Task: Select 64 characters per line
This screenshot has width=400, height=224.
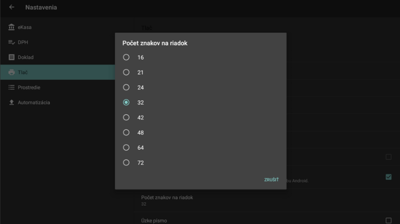Action: [127, 148]
